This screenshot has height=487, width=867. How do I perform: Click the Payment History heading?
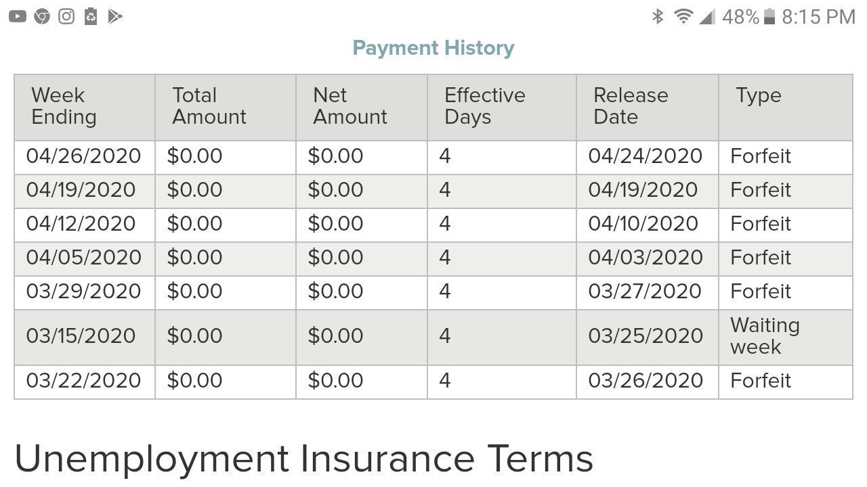[433, 48]
